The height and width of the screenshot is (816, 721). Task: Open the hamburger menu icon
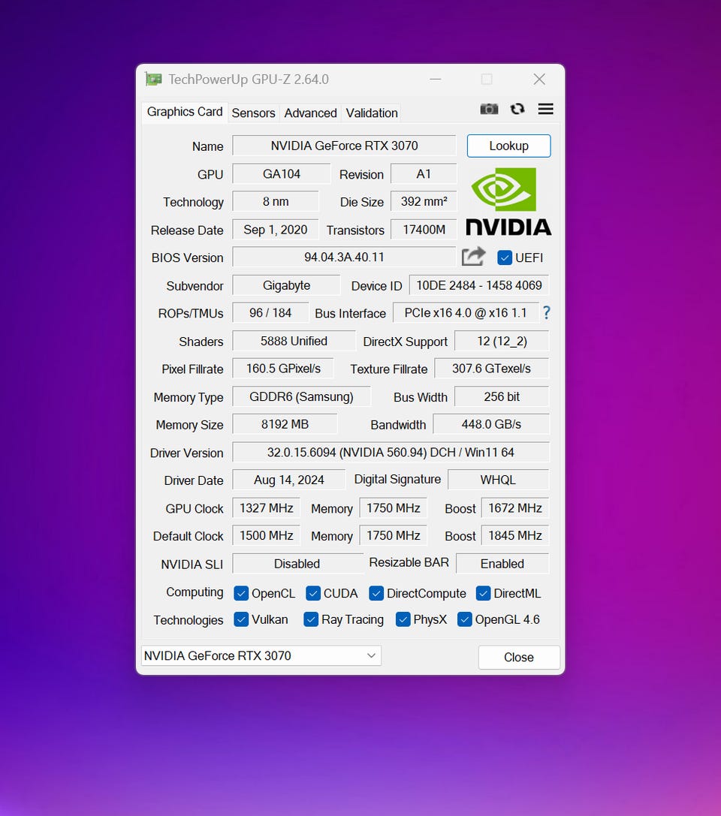545,109
